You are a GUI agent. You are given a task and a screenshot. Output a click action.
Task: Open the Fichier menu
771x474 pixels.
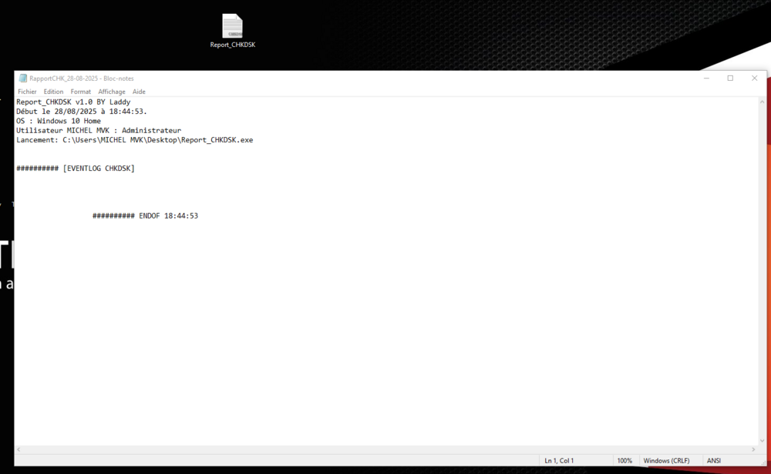[x=27, y=92]
